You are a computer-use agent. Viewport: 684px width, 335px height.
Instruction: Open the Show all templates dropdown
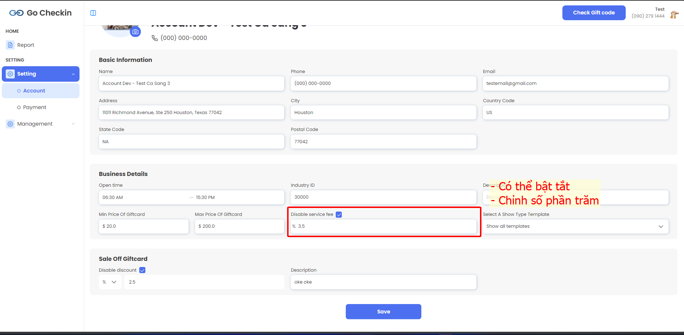(575, 226)
